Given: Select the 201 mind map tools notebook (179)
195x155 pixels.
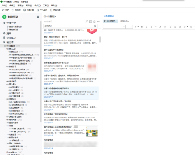Looking at the screenshot, I should coord(24,55).
